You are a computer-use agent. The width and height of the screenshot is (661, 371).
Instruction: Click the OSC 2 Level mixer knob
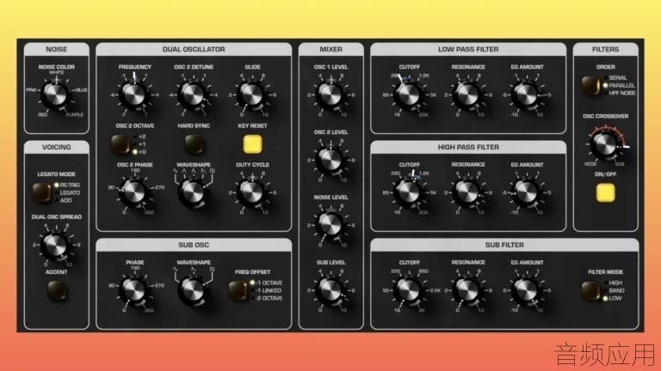pyautogui.click(x=330, y=160)
